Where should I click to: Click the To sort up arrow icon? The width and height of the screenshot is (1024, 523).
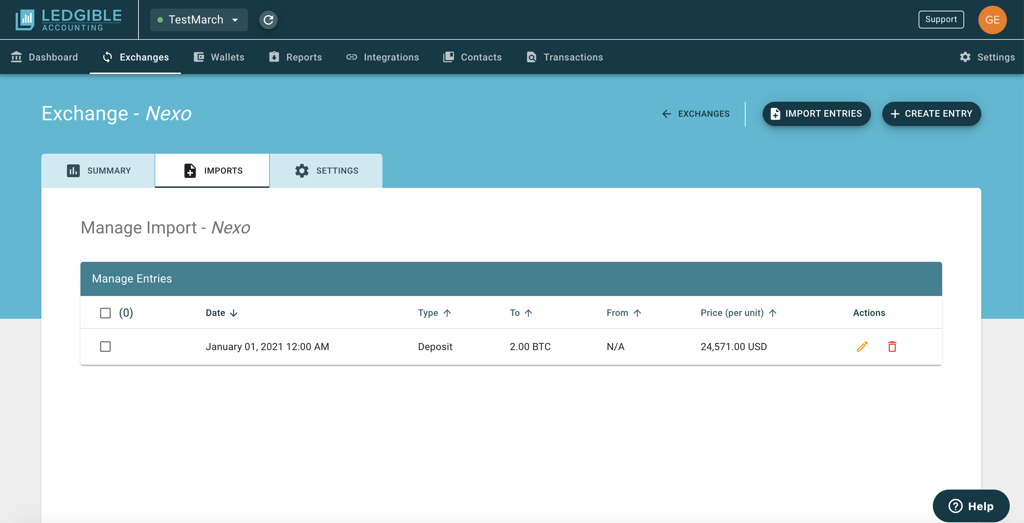528,313
